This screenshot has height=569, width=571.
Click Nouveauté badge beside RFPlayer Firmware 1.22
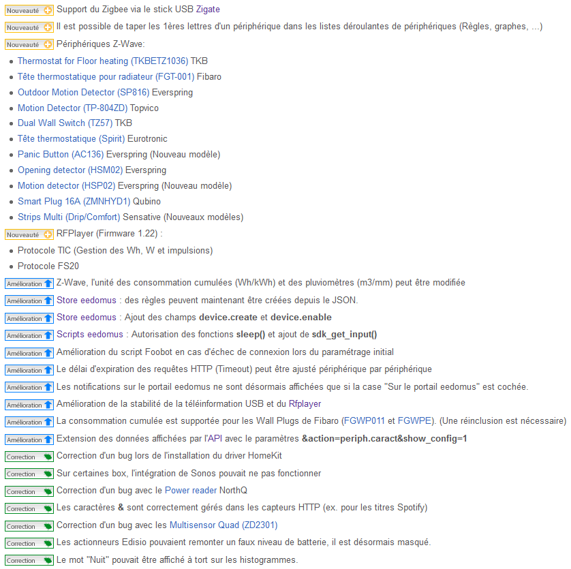click(29, 234)
